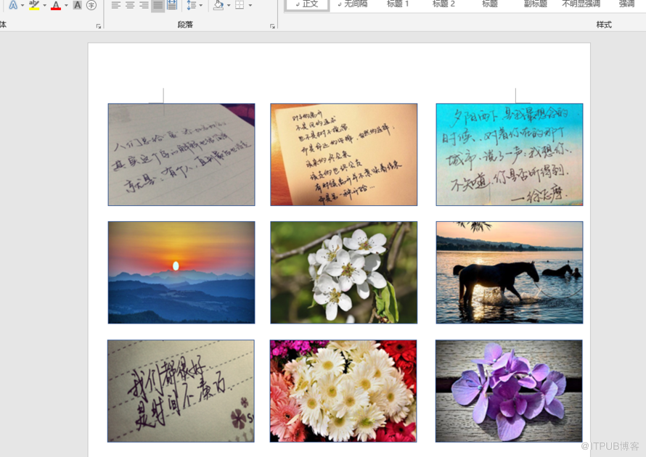Click the paragraph shading paint bucket
Screen dimensions: 646x457
pos(218,5)
